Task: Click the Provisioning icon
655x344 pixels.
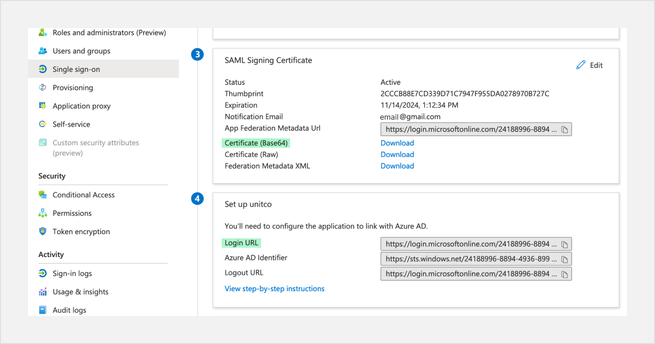Action: click(x=43, y=87)
